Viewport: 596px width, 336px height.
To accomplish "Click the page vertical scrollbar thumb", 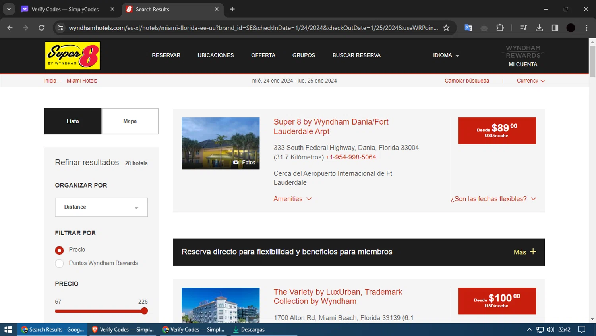I will pos(592,61).
